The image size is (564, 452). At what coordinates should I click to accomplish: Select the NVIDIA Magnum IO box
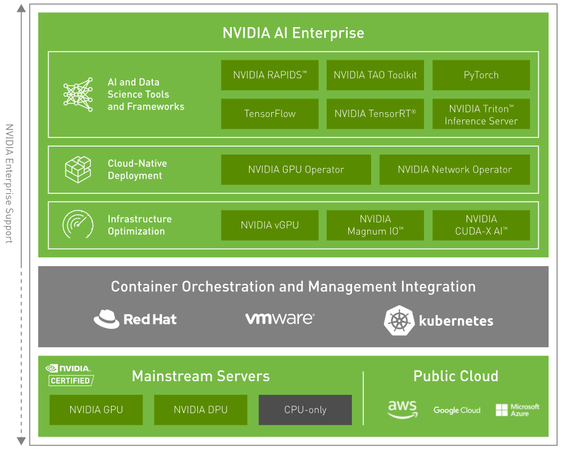coord(375,225)
